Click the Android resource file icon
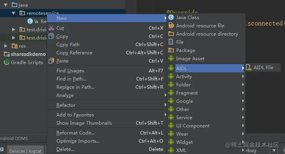Screen dimensions: 285x154 point(171,25)
